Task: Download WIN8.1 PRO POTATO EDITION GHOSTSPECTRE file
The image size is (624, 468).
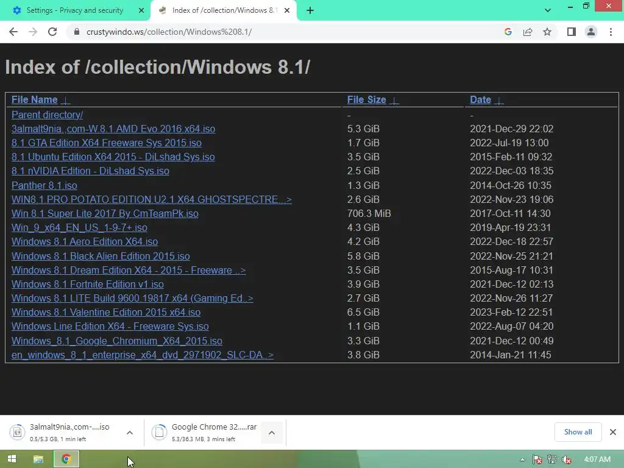Action: tap(152, 199)
